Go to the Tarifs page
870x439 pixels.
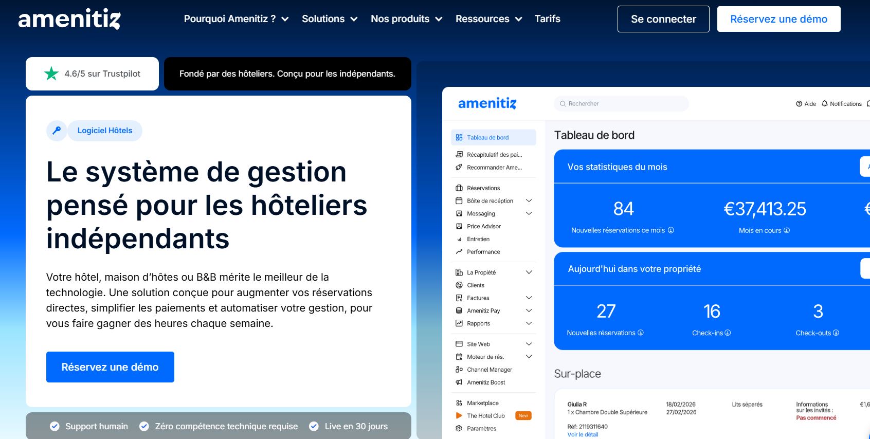pos(547,19)
